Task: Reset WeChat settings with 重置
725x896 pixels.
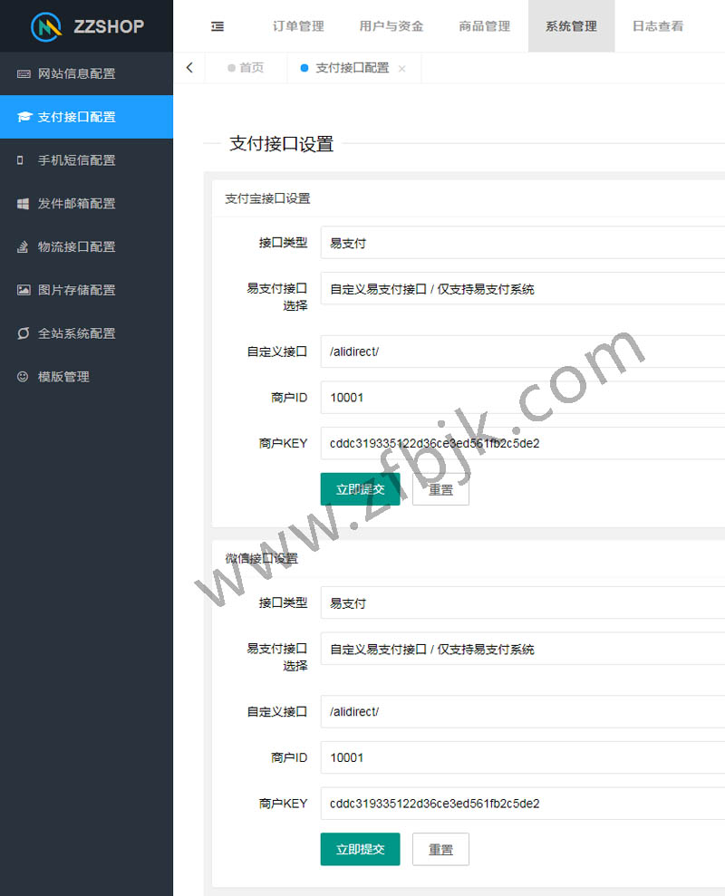Action: [440, 849]
